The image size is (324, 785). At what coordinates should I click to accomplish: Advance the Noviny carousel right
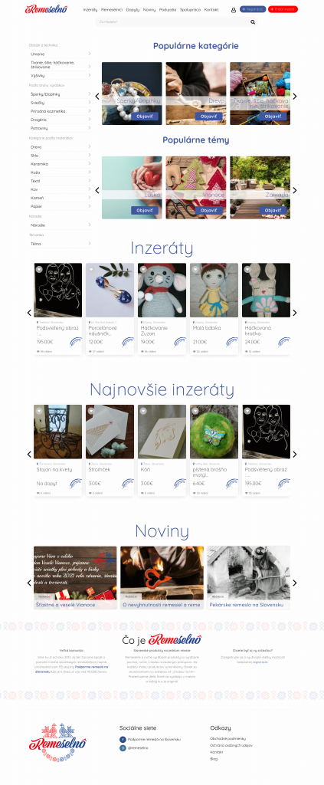[295, 583]
